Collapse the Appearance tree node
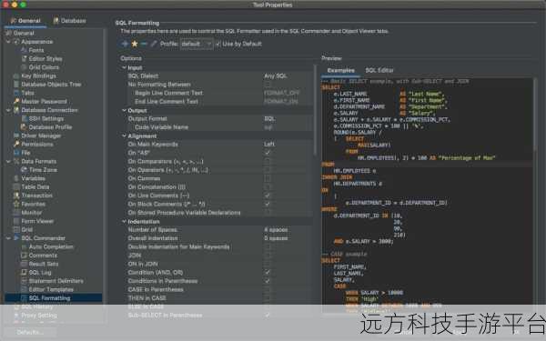 (x=8, y=42)
